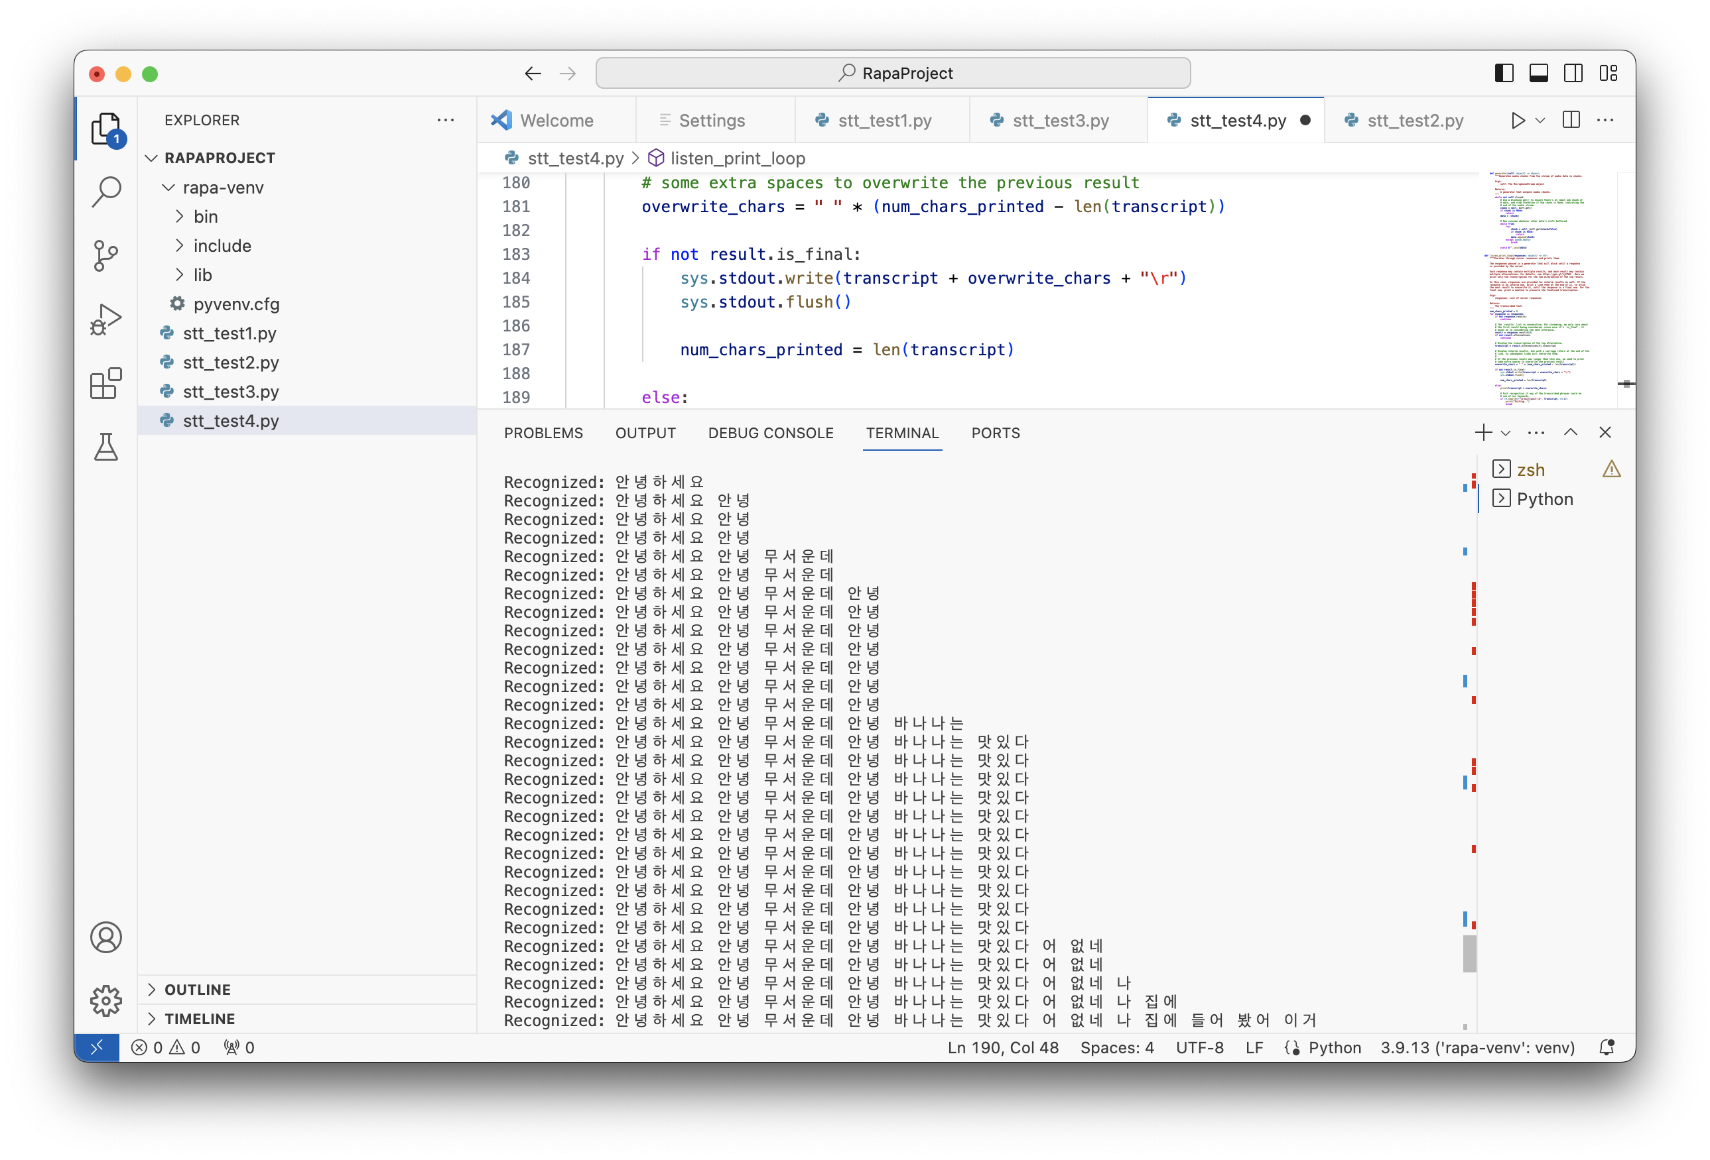Expand the lib folder

point(202,275)
